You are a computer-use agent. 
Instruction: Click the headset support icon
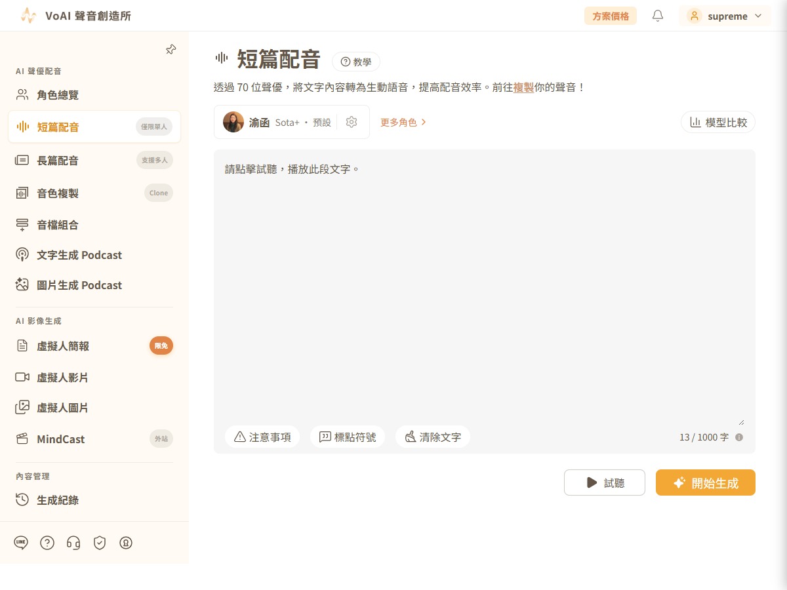[x=73, y=543]
